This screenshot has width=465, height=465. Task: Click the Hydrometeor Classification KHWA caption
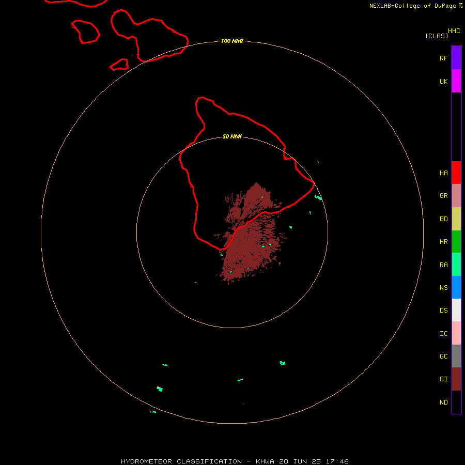click(235, 461)
